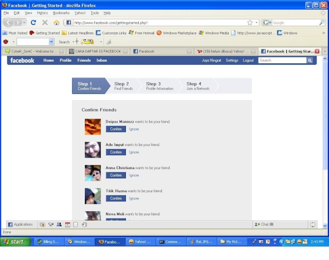
Task: Open the dropdown arrow beside the red Yahoo icon
Action: [x=13, y=42]
